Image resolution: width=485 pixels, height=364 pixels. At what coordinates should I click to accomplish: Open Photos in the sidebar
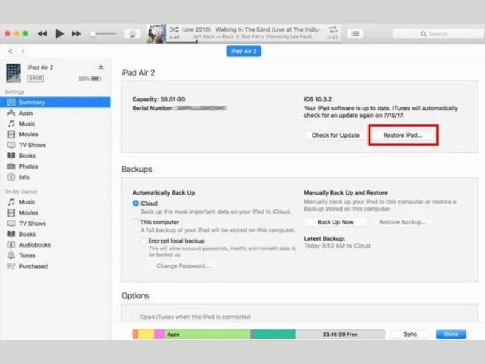[55, 166]
